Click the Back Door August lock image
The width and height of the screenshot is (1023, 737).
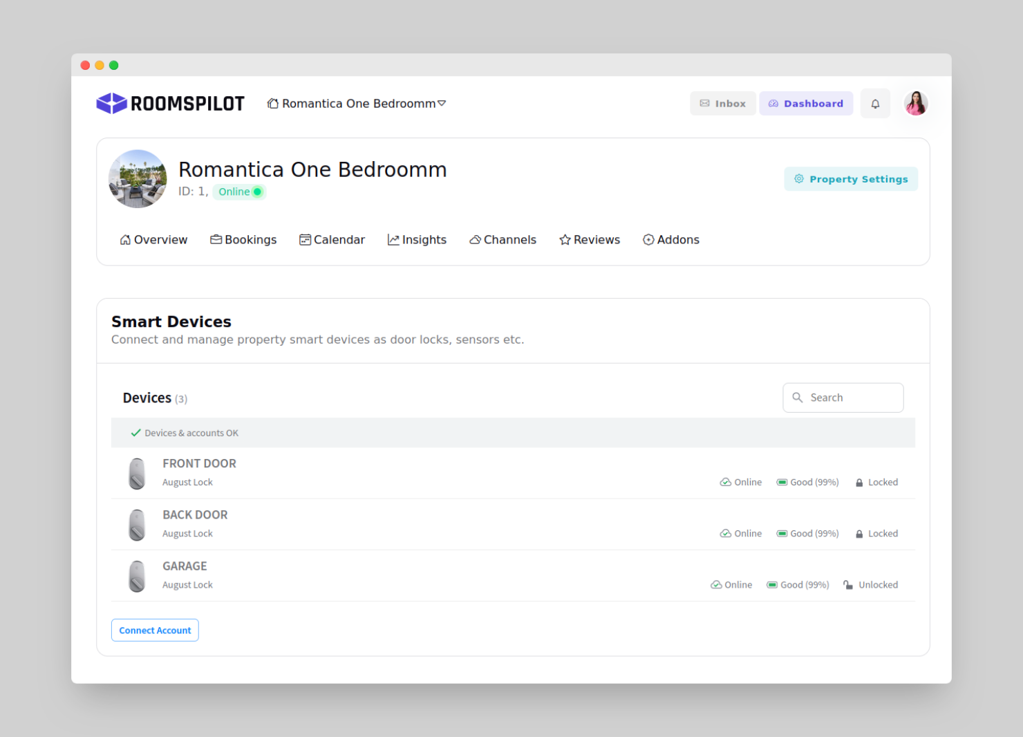tap(138, 525)
